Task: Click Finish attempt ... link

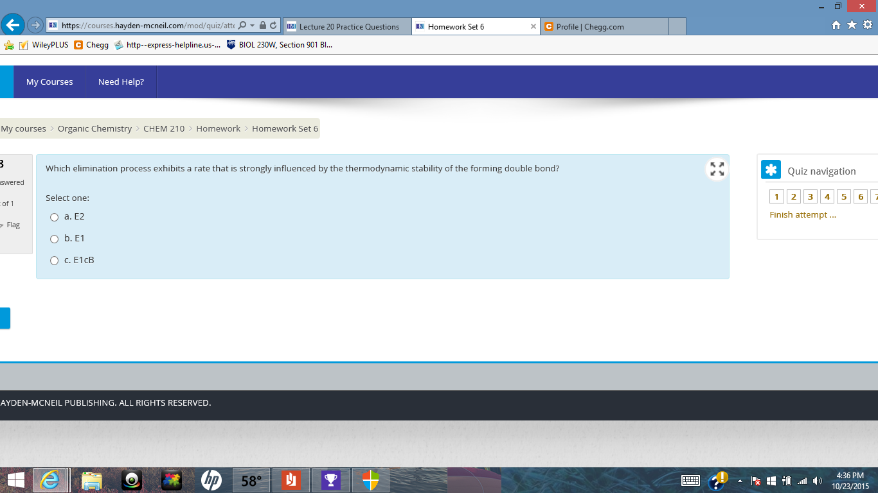Action: [x=803, y=214]
